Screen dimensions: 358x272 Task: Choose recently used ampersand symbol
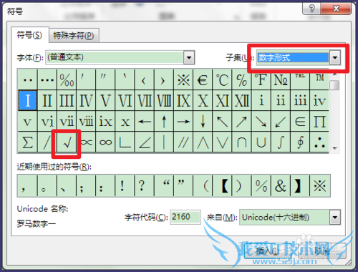(x=281, y=185)
